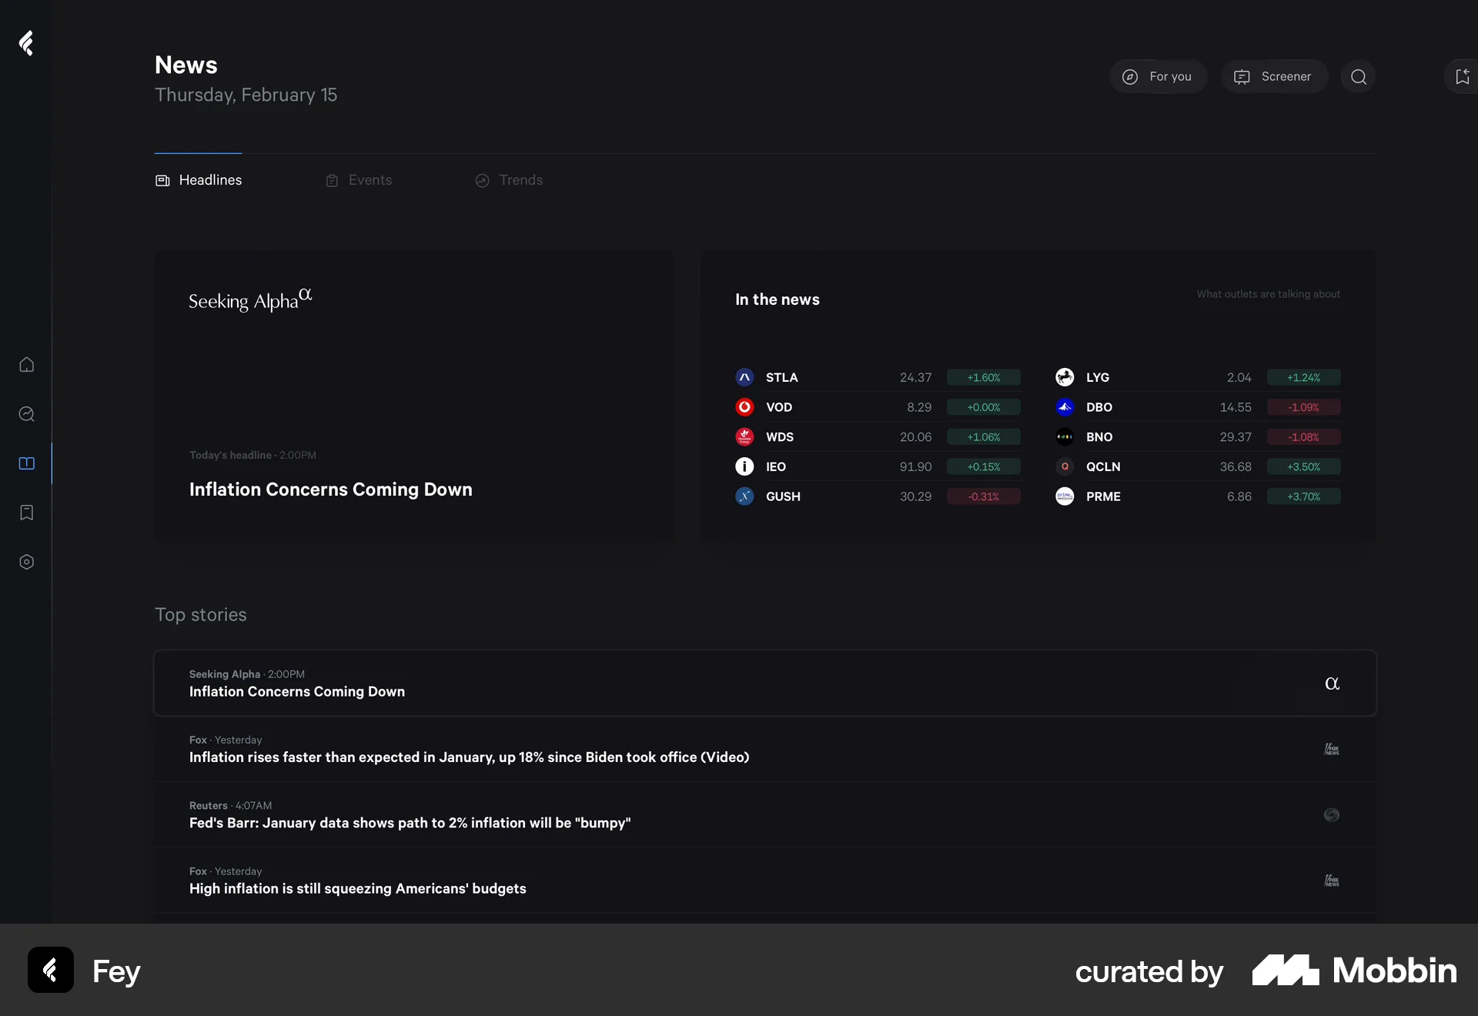
Task: Click the QCLN ticker logo
Action: [x=1065, y=466]
